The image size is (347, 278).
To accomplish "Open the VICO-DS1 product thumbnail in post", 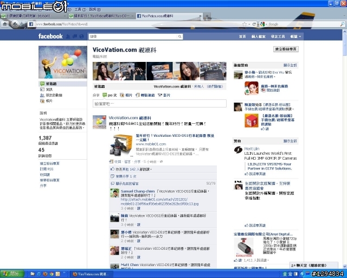I will click(120, 146).
